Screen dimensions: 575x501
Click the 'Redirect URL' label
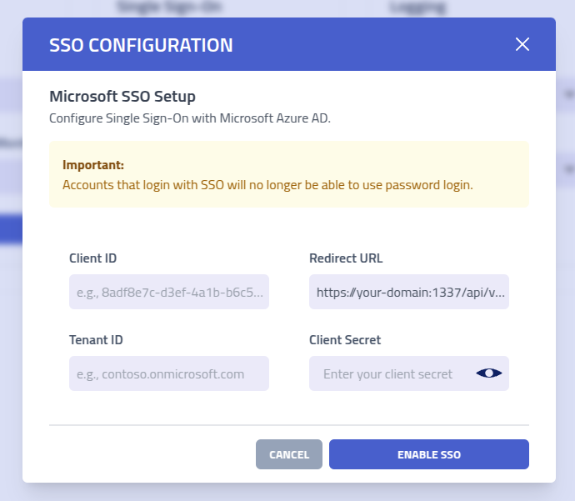346,258
